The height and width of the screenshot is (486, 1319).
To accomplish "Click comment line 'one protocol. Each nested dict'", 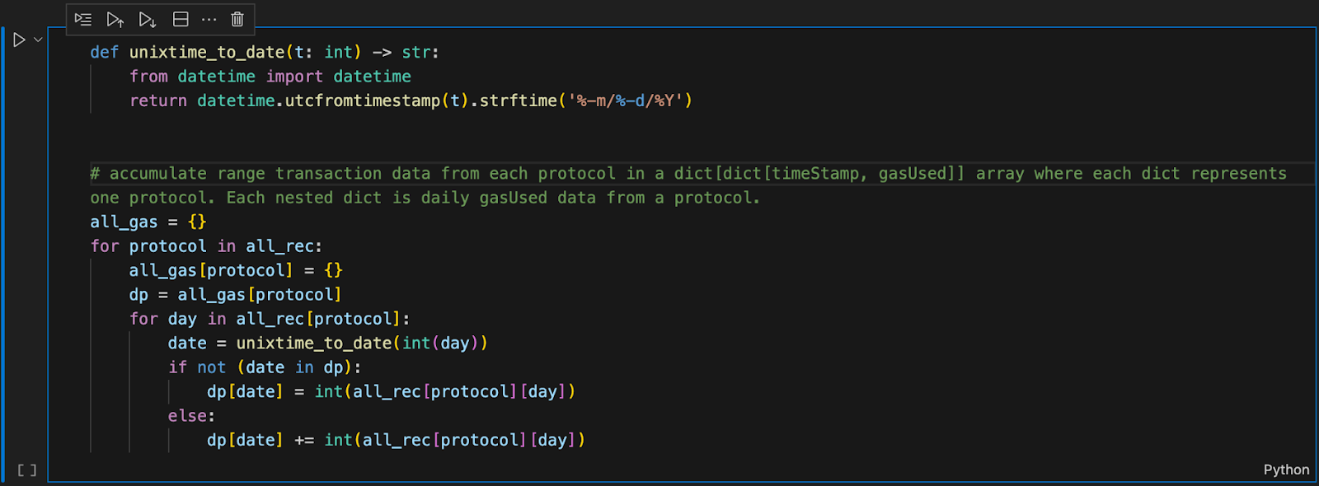I will pyautogui.click(x=425, y=198).
